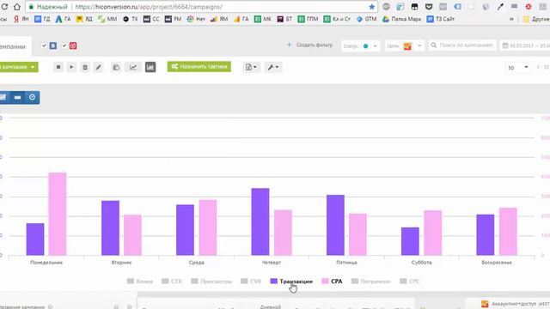Click the Пятница CPA pink bar

click(x=357, y=234)
